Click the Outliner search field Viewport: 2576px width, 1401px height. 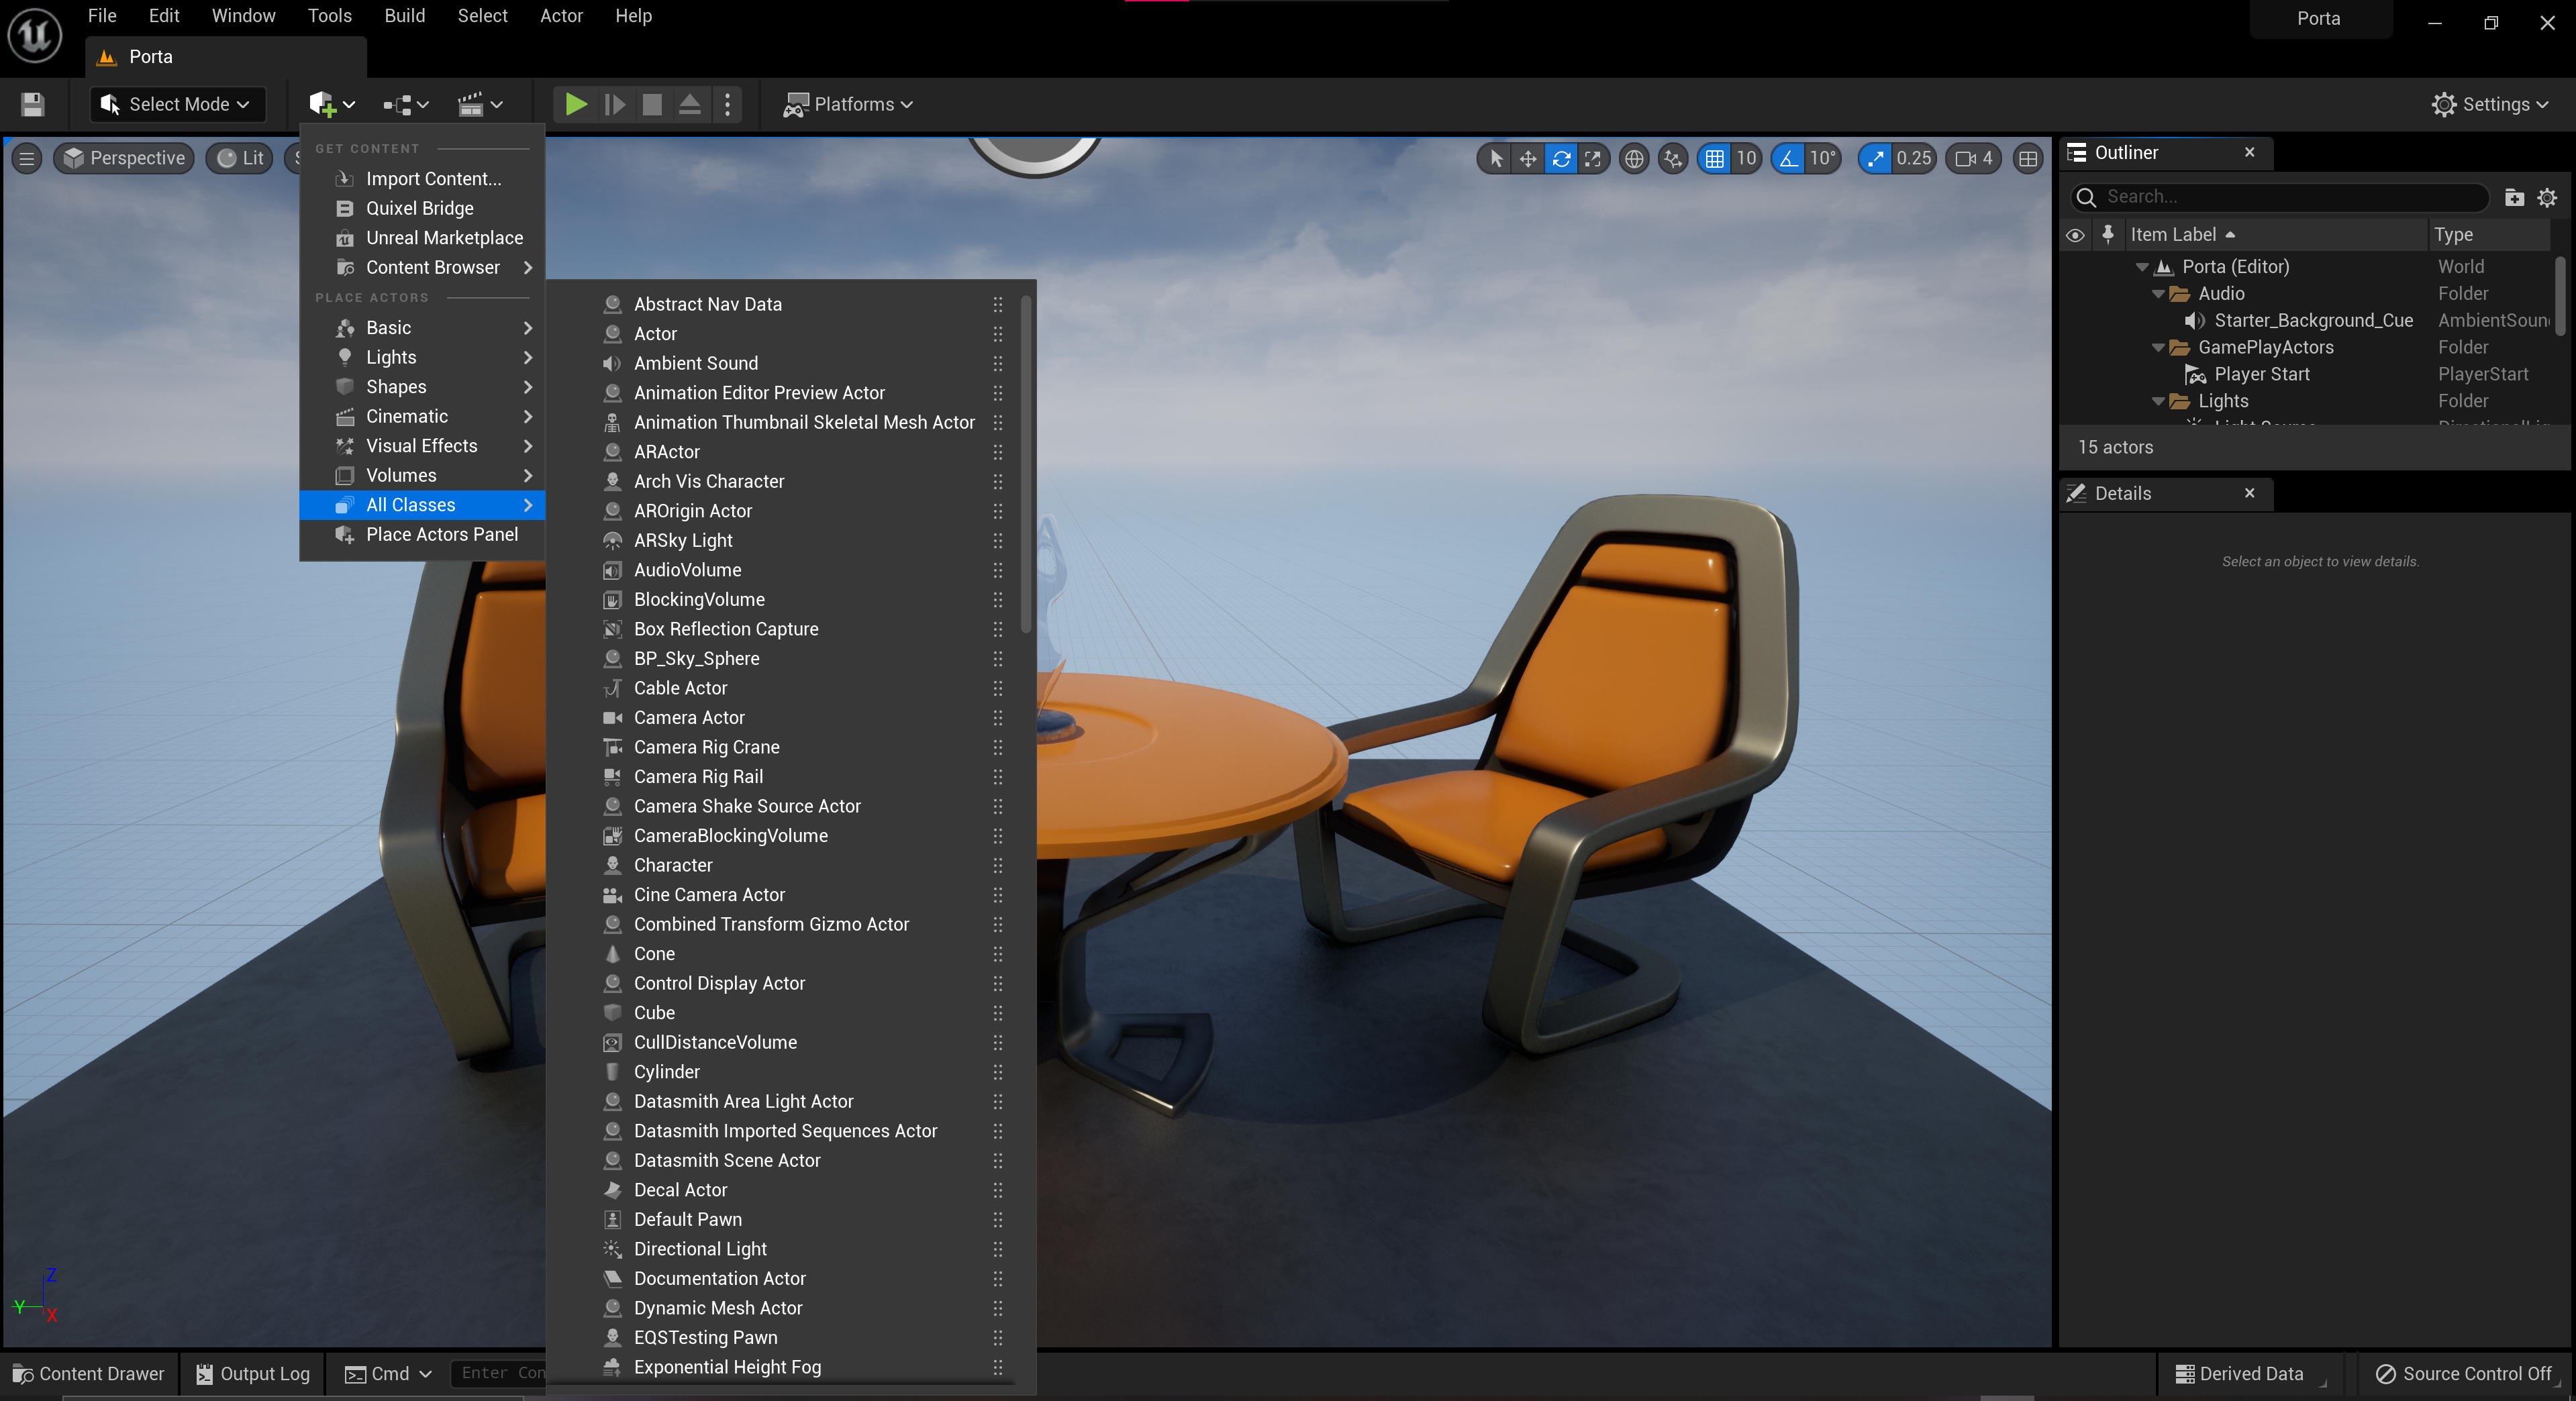click(x=2290, y=197)
